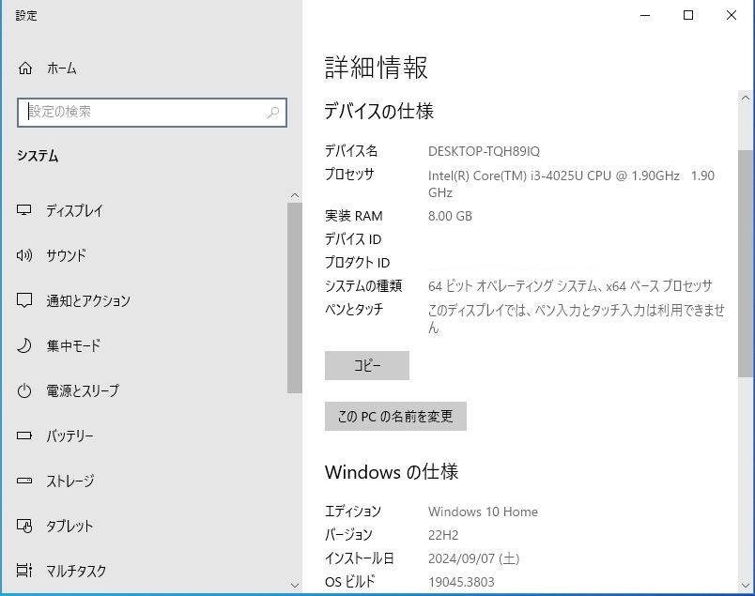755x596 pixels.
Task: Click この PC の名前を変更 button
Action: coord(395,416)
